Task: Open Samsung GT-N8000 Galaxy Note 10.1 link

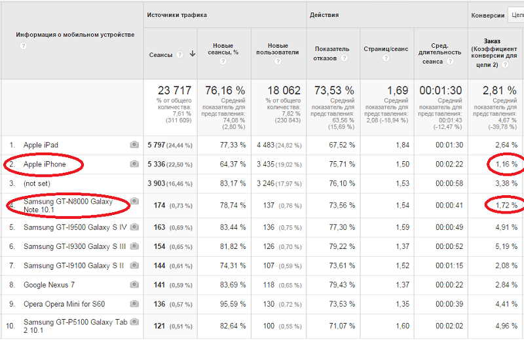Action: pyautogui.click(x=68, y=206)
